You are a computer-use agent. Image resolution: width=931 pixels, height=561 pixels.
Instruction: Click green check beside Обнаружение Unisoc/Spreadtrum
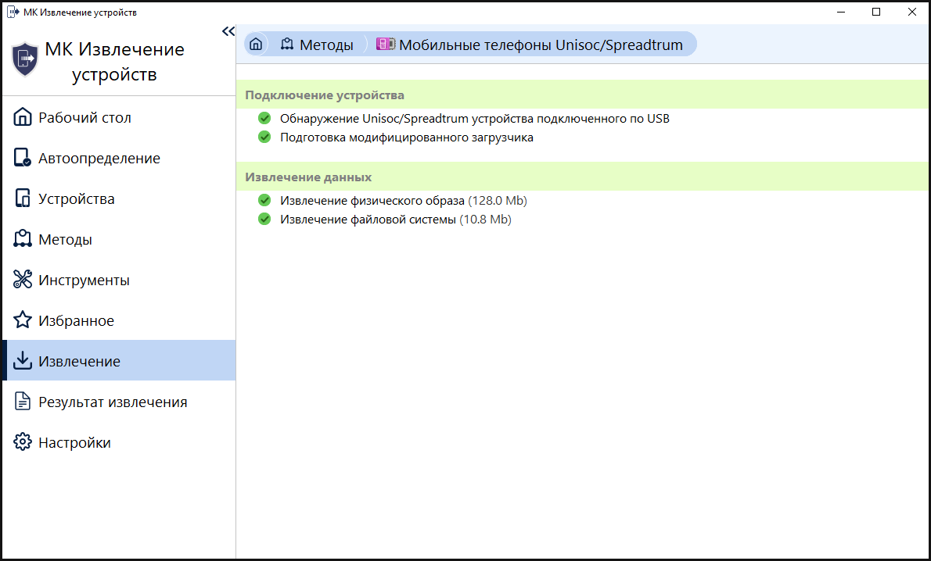264,119
